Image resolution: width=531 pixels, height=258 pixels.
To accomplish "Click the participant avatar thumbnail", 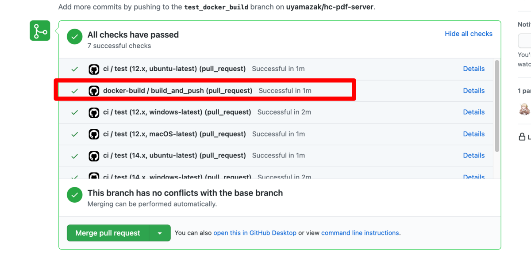I will (x=524, y=109).
